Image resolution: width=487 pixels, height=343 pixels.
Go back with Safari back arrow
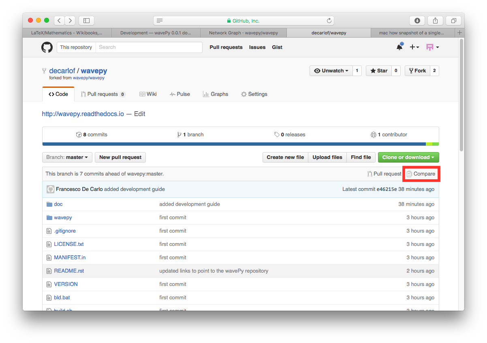tap(60, 21)
